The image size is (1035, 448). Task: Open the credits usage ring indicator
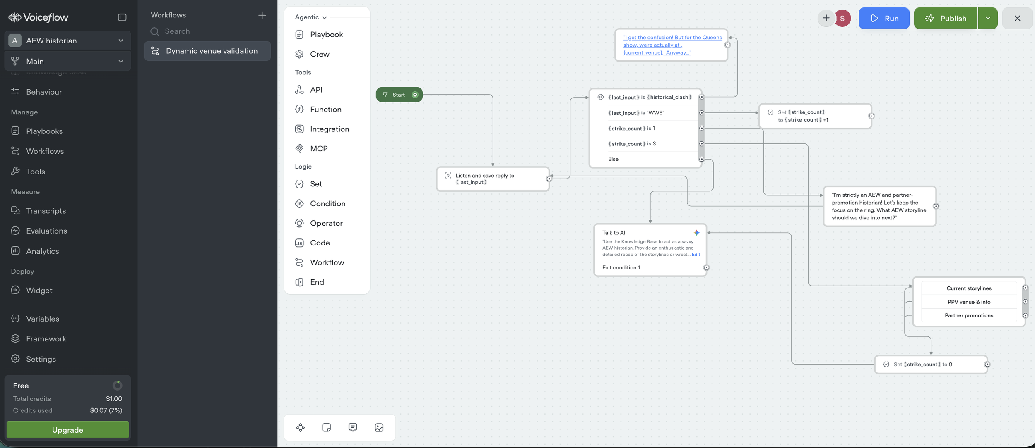(118, 386)
